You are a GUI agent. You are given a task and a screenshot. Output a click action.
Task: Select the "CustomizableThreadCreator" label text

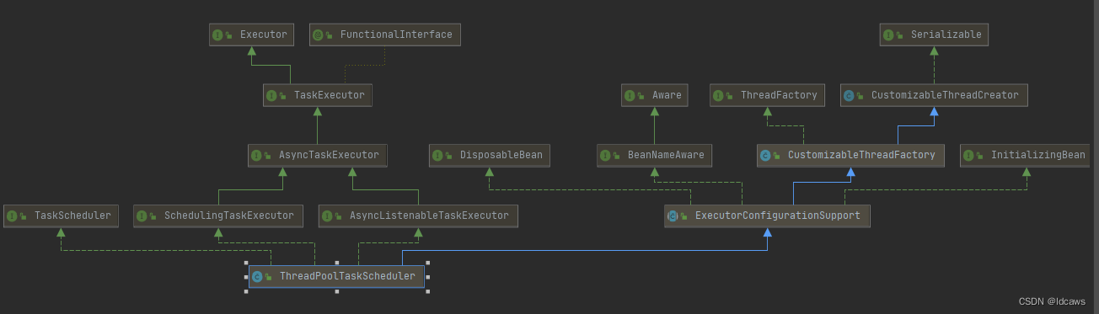coord(945,96)
